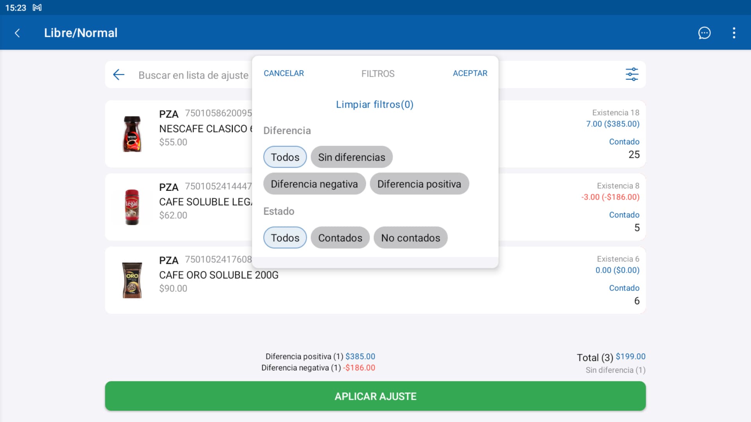View the CAFE ORO SOLUBLE thumbnail
The width and height of the screenshot is (751, 422).
(x=132, y=280)
